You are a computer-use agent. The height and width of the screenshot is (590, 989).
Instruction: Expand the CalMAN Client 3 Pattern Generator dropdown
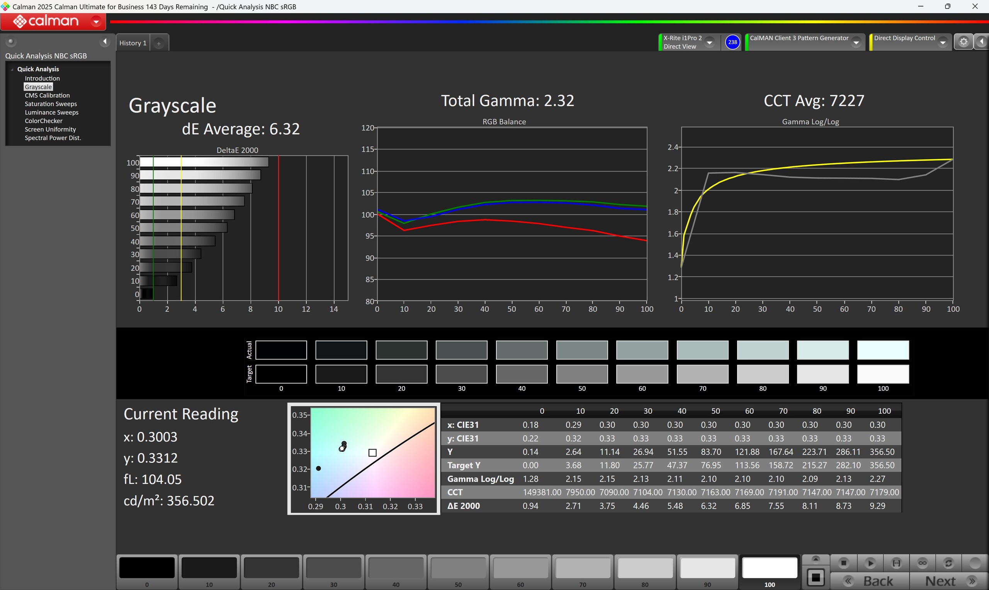click(856, 42)
